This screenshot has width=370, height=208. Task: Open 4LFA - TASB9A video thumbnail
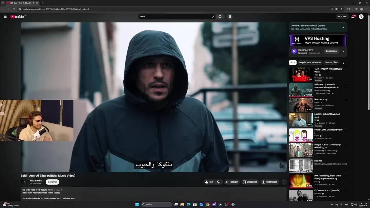point(301,75)
